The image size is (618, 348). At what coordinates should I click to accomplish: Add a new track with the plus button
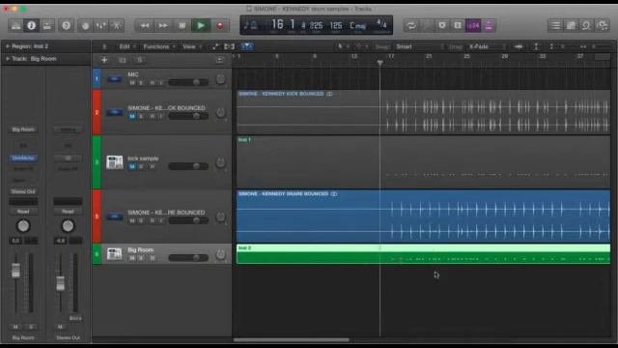point(104,60)
